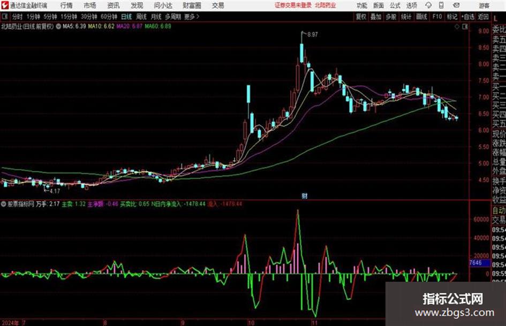Open the 发现 menu
Image resolution: width=506 pixels, height=326 pixels.
[x=137, y=5]
